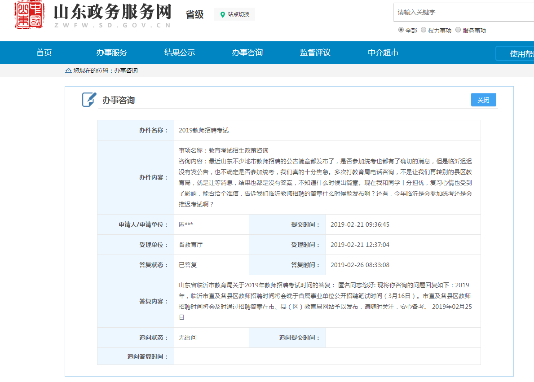This screenshot has width=534, height=382.
Task: Open the 办事咨询 navigation tab
Action: [247, 53]
